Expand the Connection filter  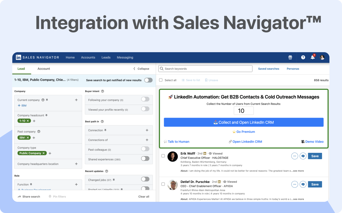pos(147,130)
